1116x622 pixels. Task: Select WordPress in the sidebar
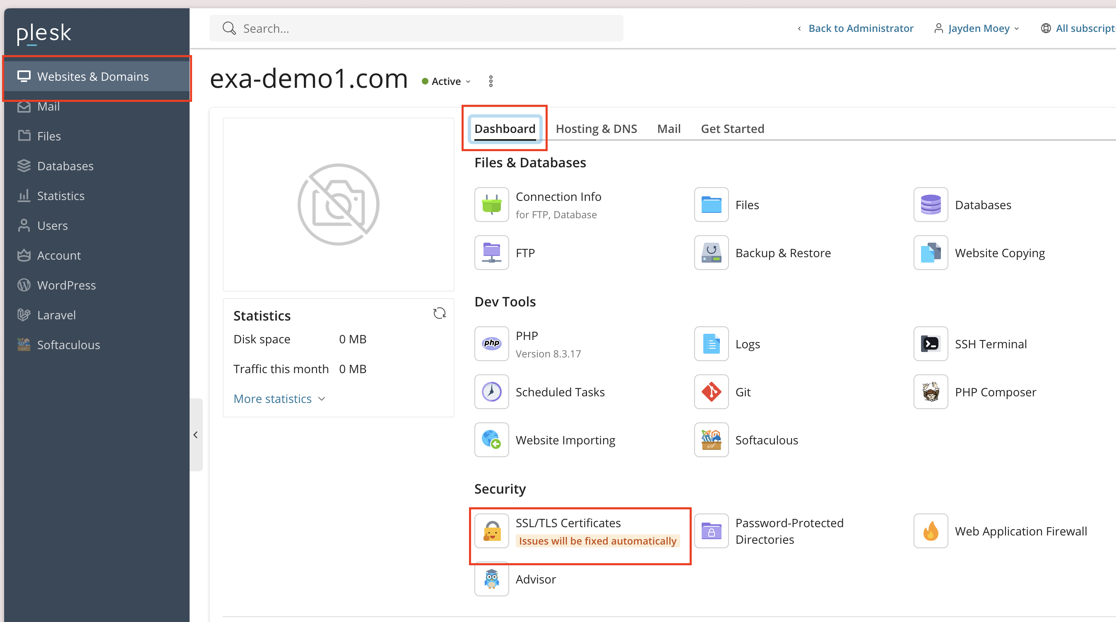point(66,285)
